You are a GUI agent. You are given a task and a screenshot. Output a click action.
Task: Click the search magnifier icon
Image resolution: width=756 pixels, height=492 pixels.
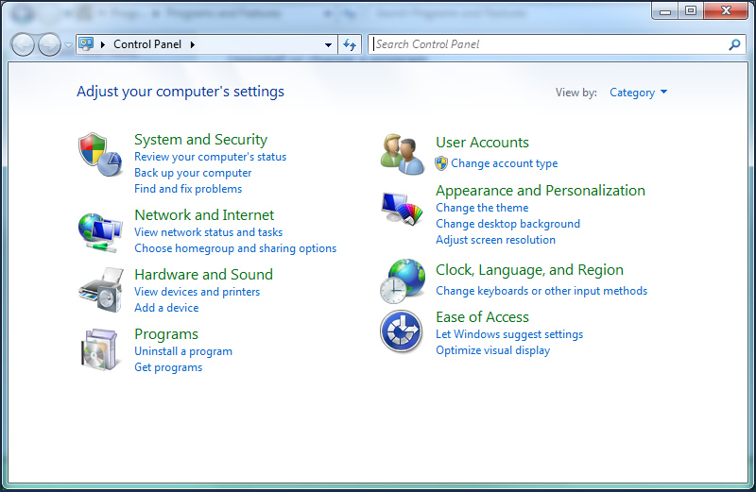tap(734, 44)
